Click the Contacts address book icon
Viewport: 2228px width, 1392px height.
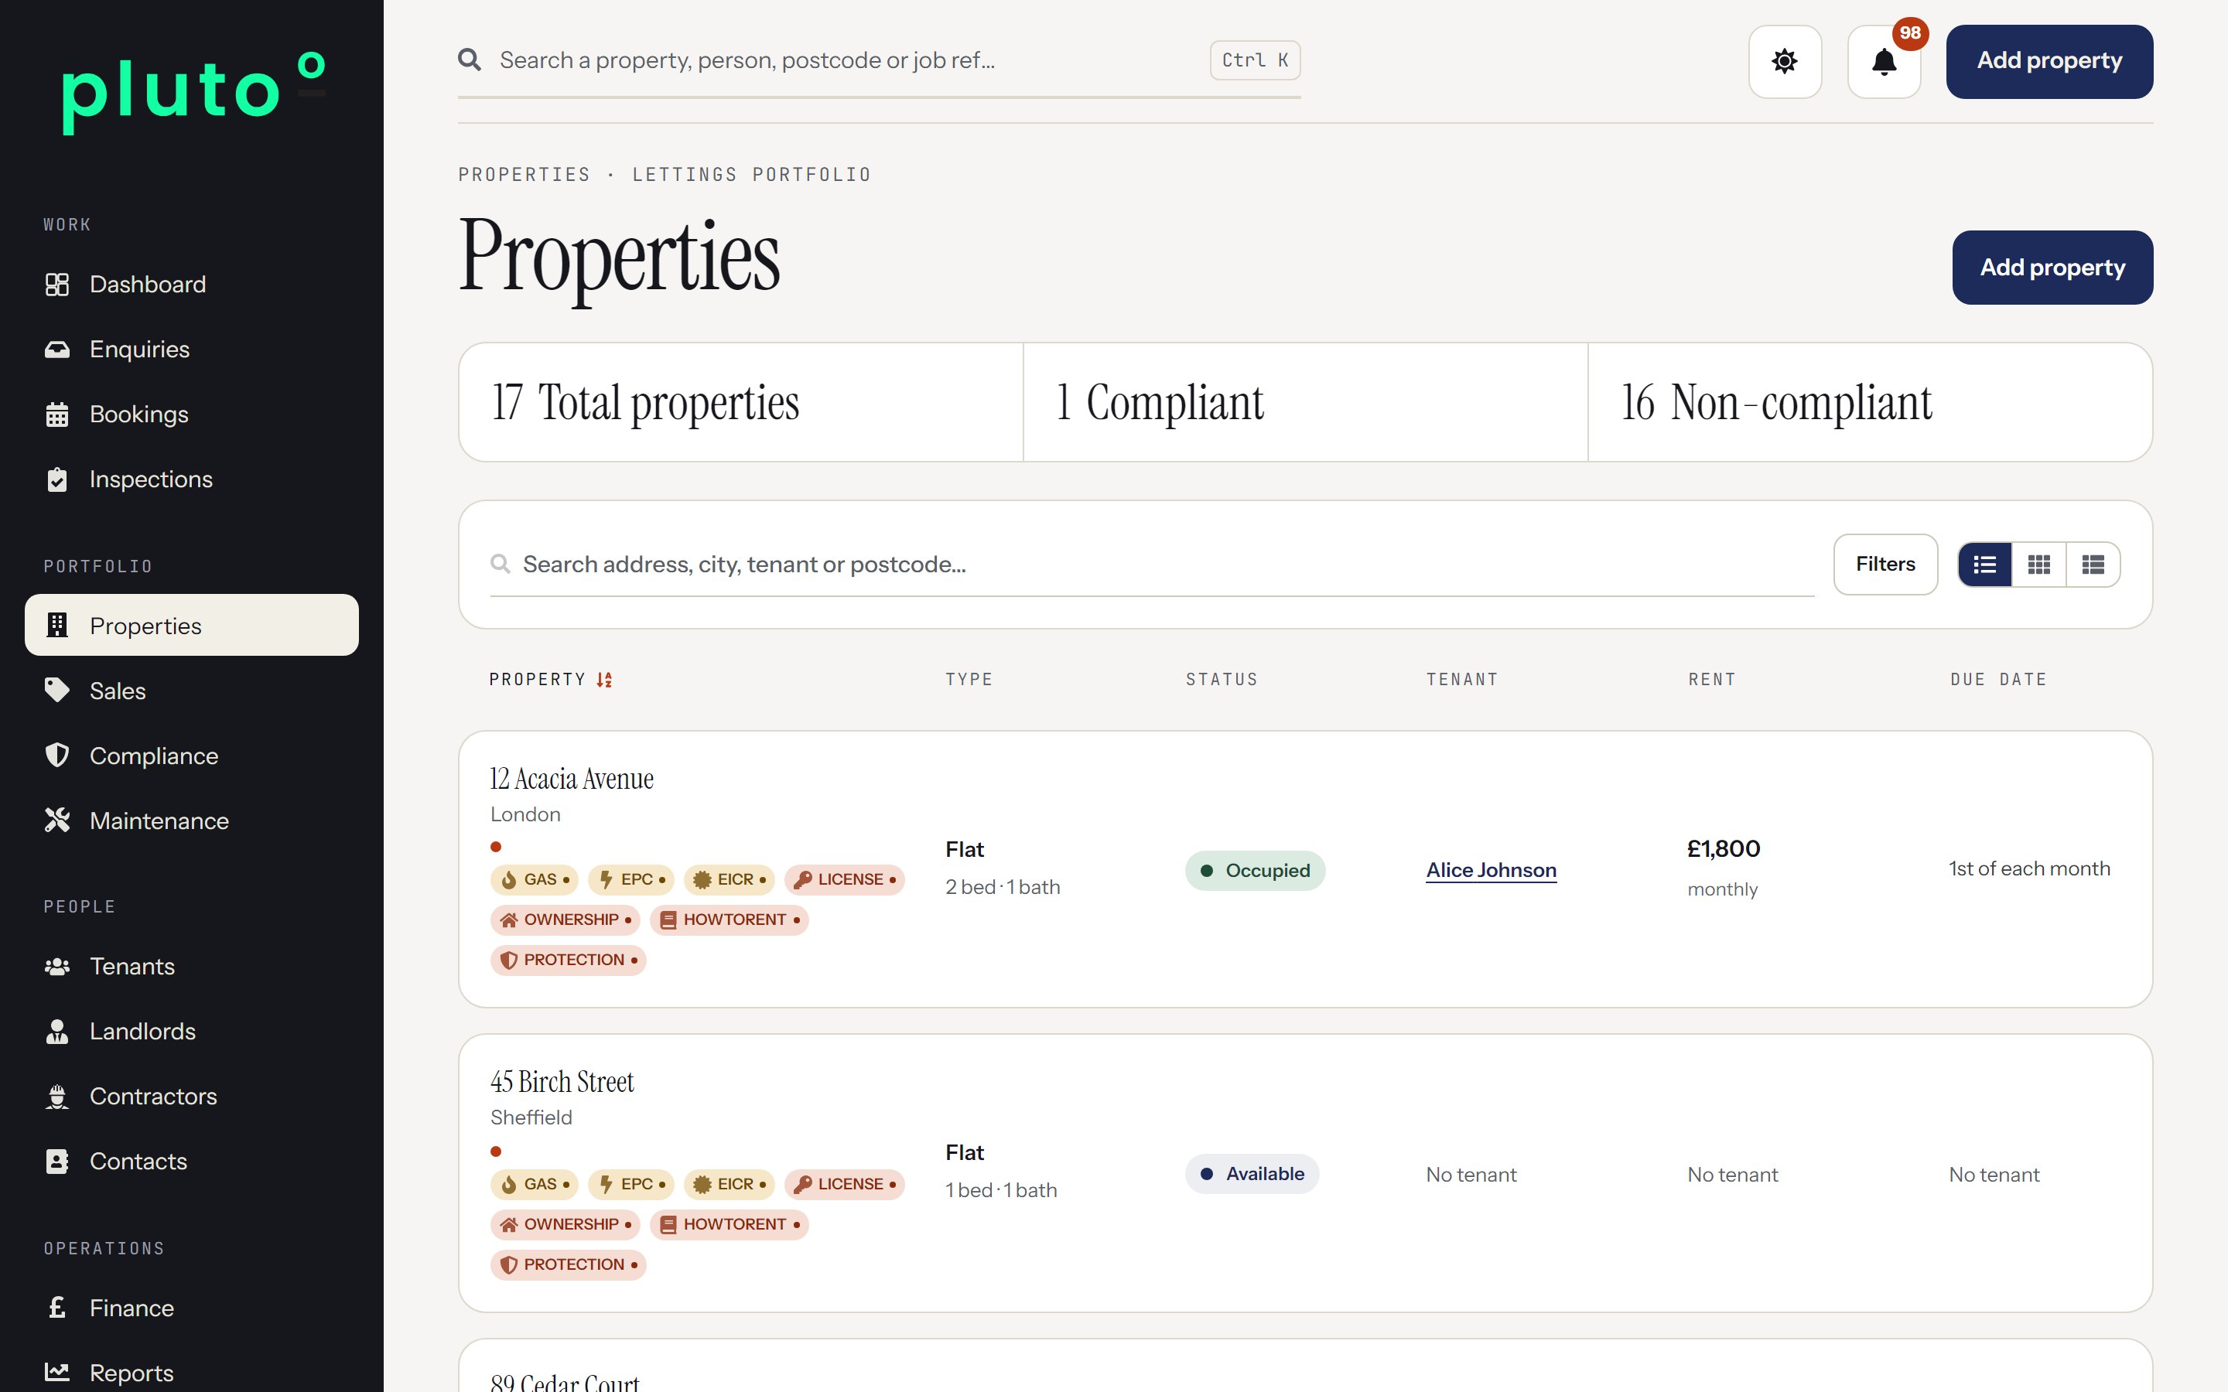[57, 1161]
